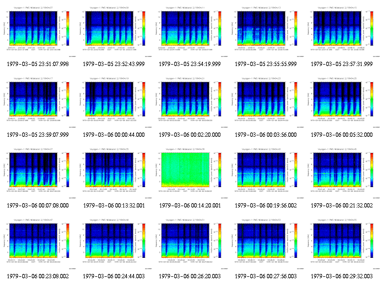Click the caption text 1979-03-06 00:24:44.003
The image size is (380, 283).
coord(114,276)
